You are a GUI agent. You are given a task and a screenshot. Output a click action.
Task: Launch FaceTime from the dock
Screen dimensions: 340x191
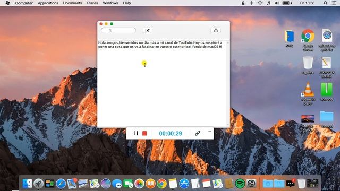pos(128,184)
